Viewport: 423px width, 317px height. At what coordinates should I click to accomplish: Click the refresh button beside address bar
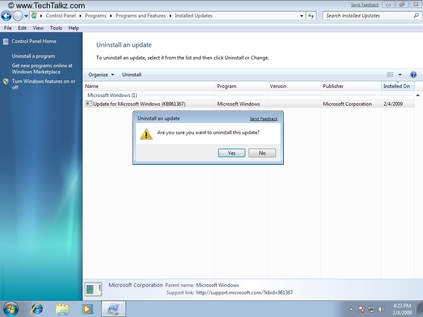pos(311,16)
